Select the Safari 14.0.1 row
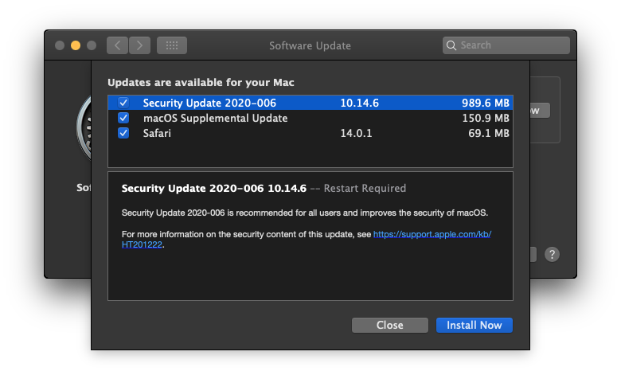The width and height of the screenshot is (621, 371). coord(239,133)
